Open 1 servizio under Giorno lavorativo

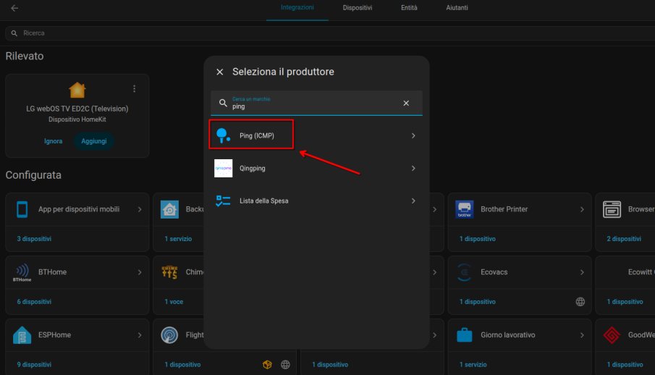click(473, 365)
